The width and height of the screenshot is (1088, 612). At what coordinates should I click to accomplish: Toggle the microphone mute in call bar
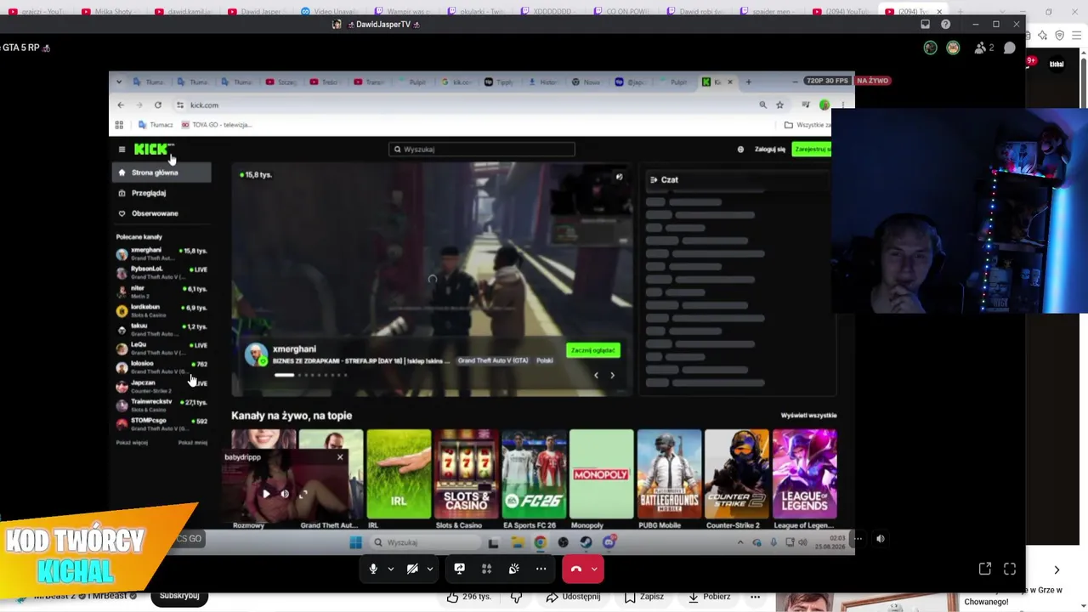pos(373,569)
